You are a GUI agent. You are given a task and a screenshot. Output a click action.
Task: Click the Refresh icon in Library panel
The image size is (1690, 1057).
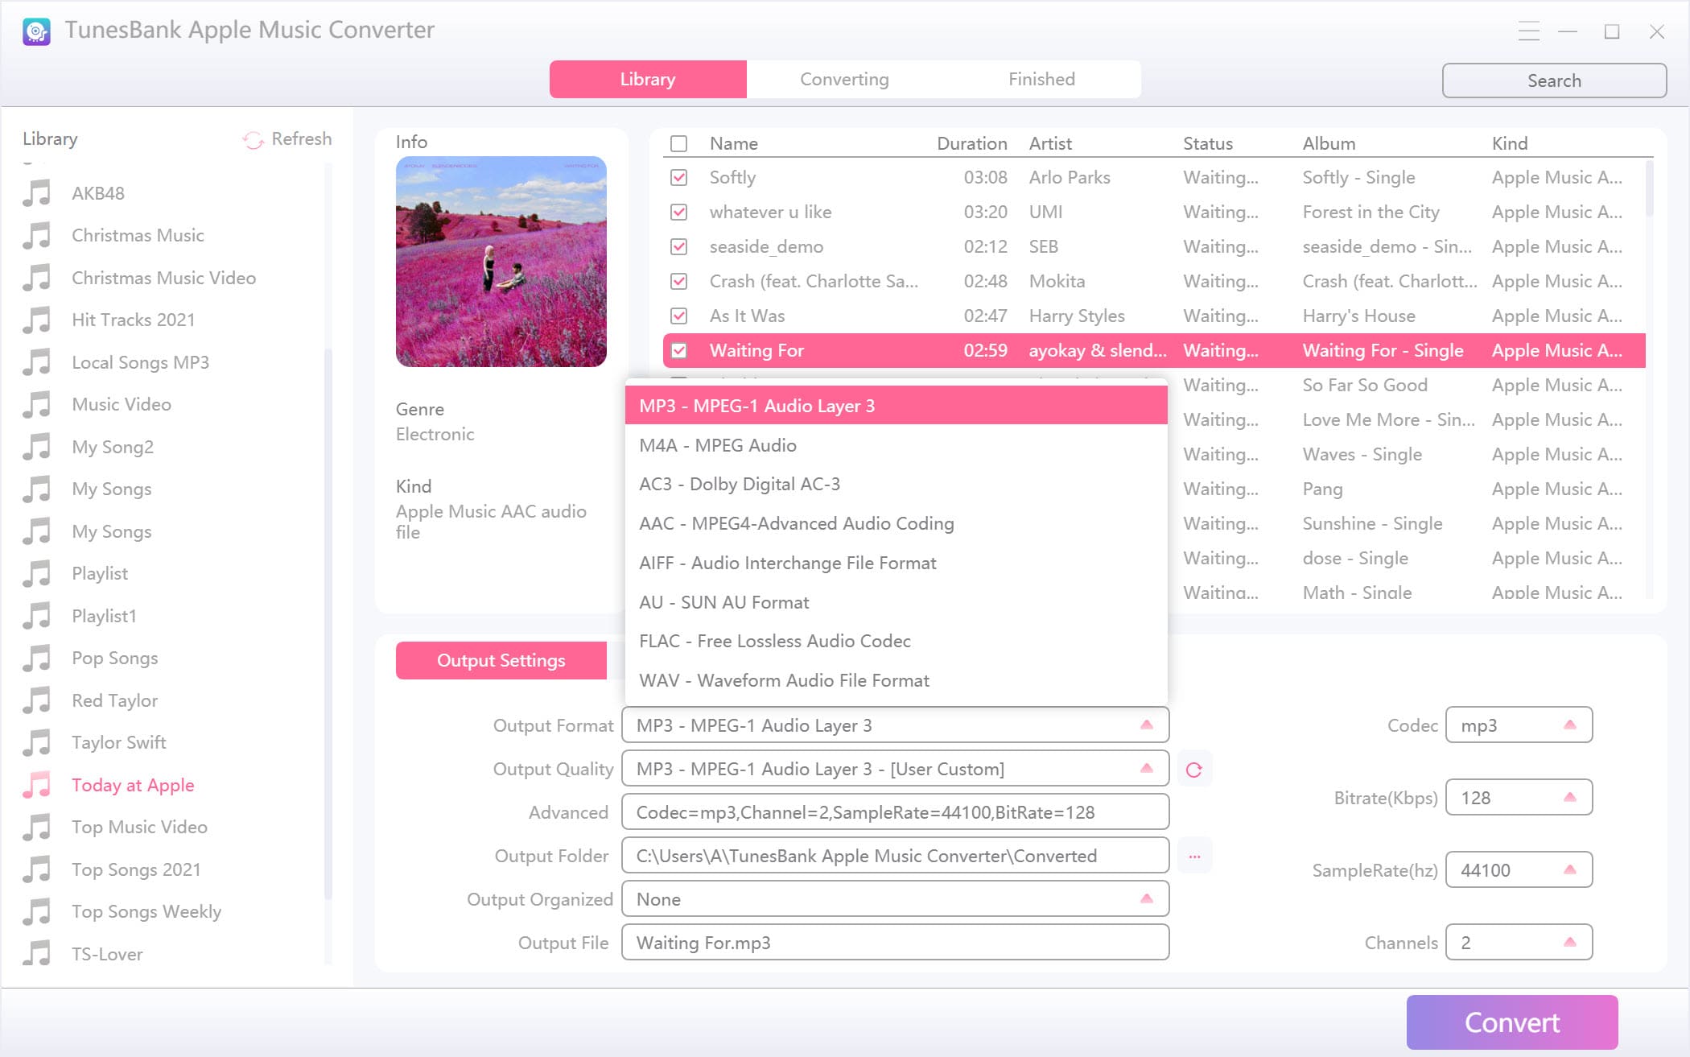click(253, 140)
